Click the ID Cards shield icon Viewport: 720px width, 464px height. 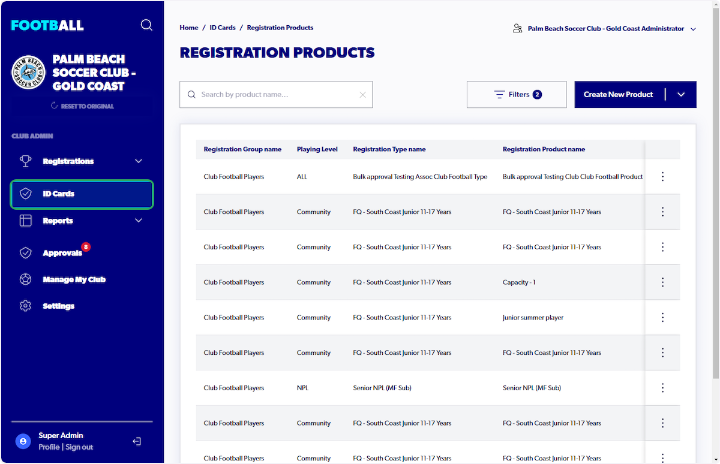tap(25, 194)
